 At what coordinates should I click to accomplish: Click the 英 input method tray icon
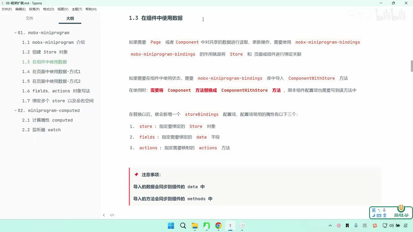[x=365, y=226]
